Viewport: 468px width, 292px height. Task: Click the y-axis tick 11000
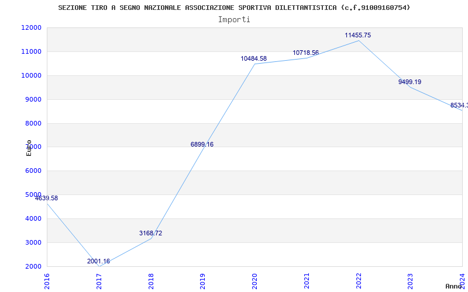31,51
